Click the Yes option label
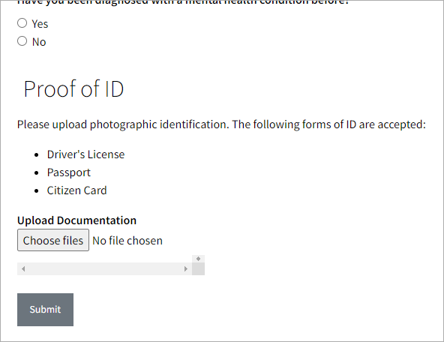Viewport: 444px width, 342px height. click(40, 24)
